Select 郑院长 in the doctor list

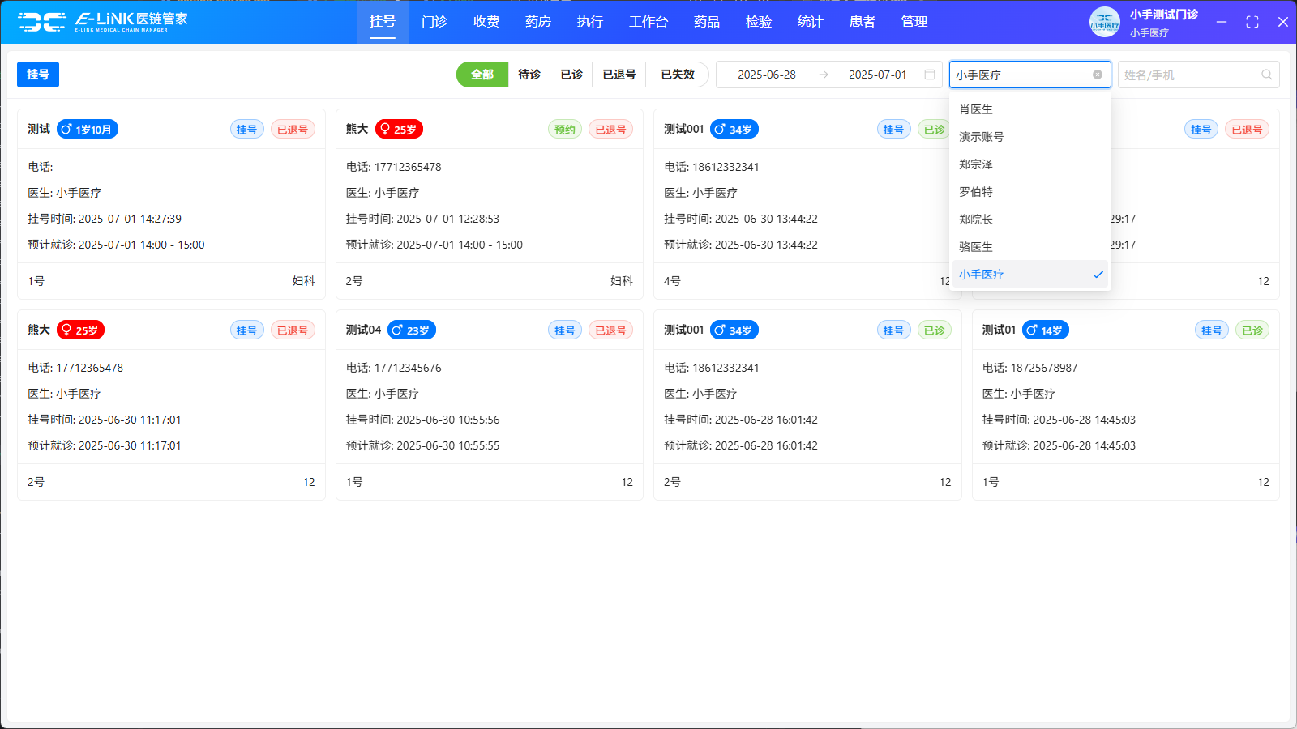[x=976, y=220]
